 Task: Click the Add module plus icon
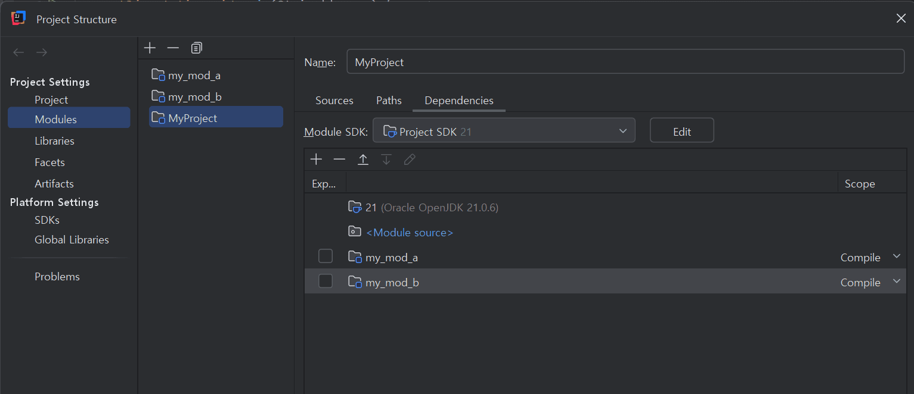[150, 48]
